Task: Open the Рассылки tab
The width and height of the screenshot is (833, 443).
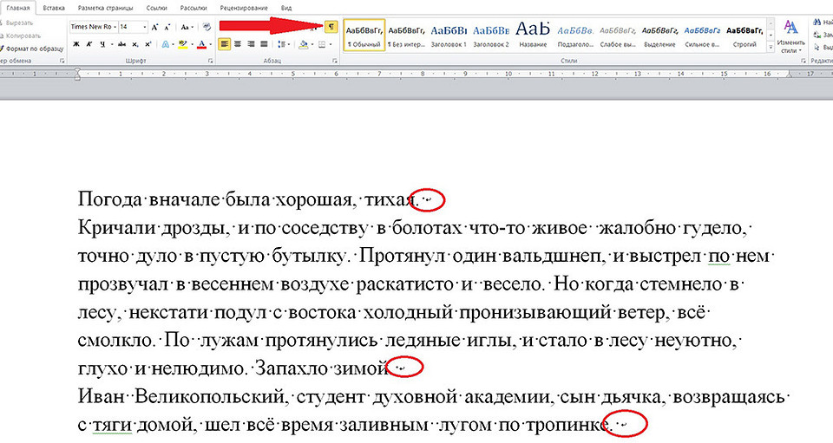Action: pyautogui.click(x=193, y=8)
